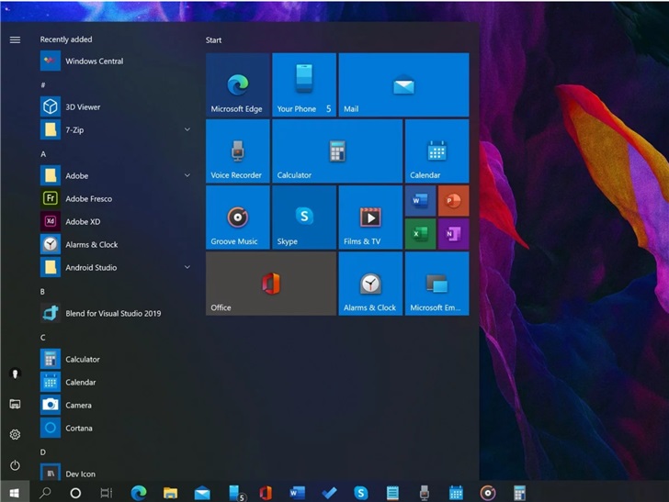Image resolution: width=669 pixels, height=502 pixels.
Task: Expand the 7-Zip folder
Action: (187, 130)
